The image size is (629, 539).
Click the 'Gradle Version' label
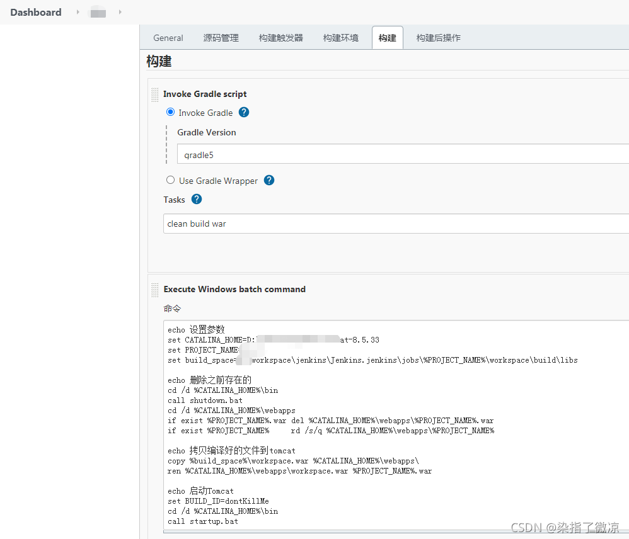click(x=207, y=132)
